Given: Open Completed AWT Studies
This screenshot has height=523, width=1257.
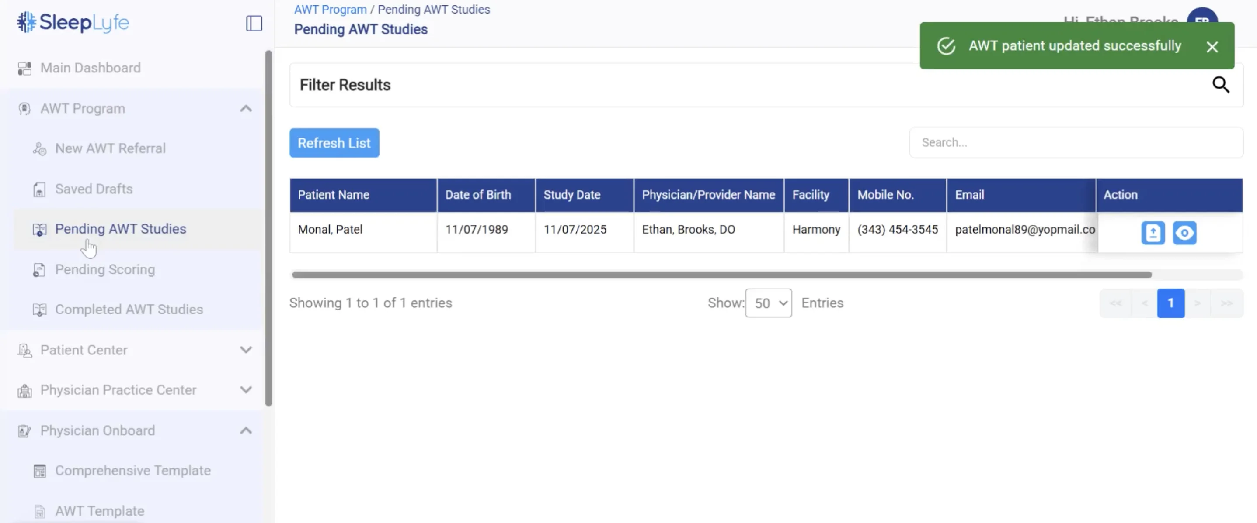Looking at the screenshot, I should click(129, 309).
